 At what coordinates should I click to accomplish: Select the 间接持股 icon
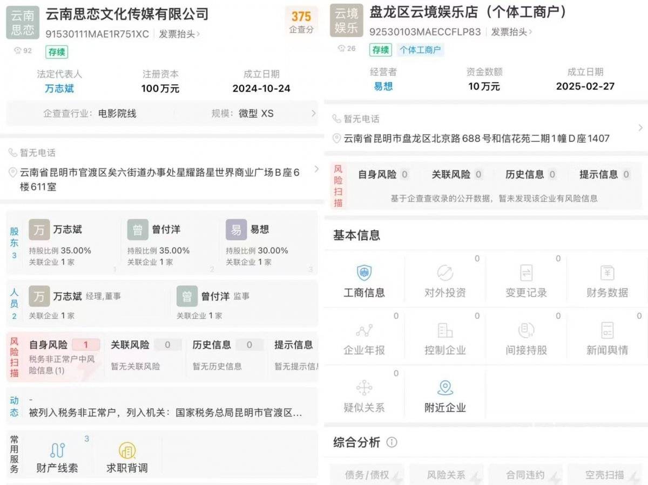(x=526, y=340)
